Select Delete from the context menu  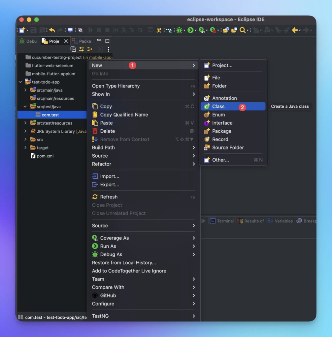point(143,131)
